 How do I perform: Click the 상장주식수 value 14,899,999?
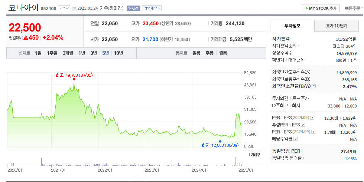point(346,53)
